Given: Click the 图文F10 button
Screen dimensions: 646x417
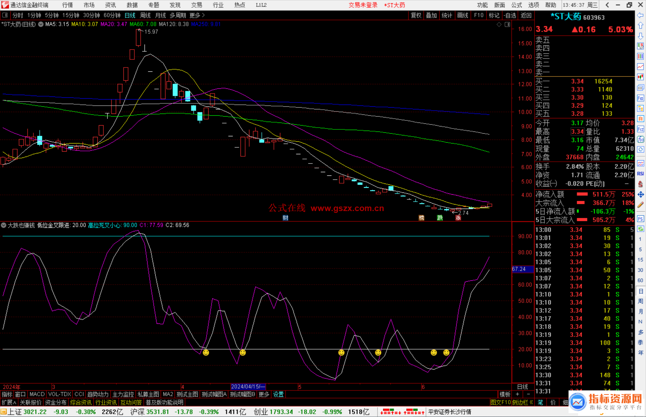Looking at the screenshot, I should click(501, 402).
